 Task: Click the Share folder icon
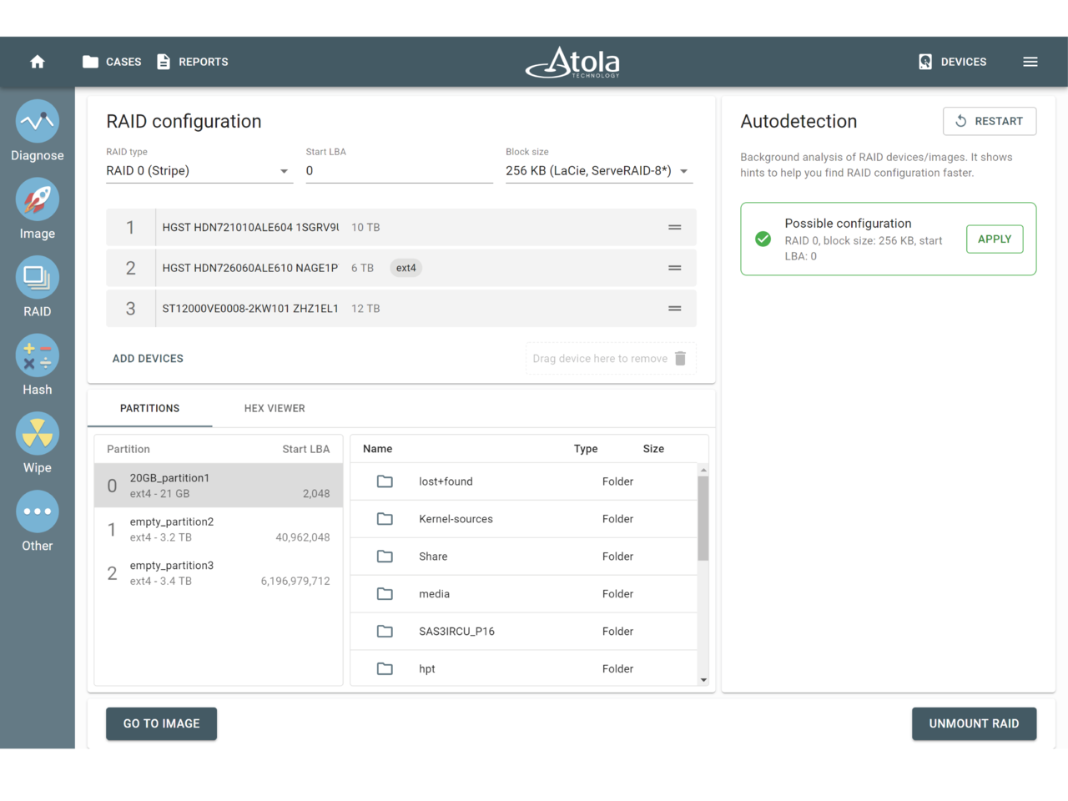click(385, 557)
